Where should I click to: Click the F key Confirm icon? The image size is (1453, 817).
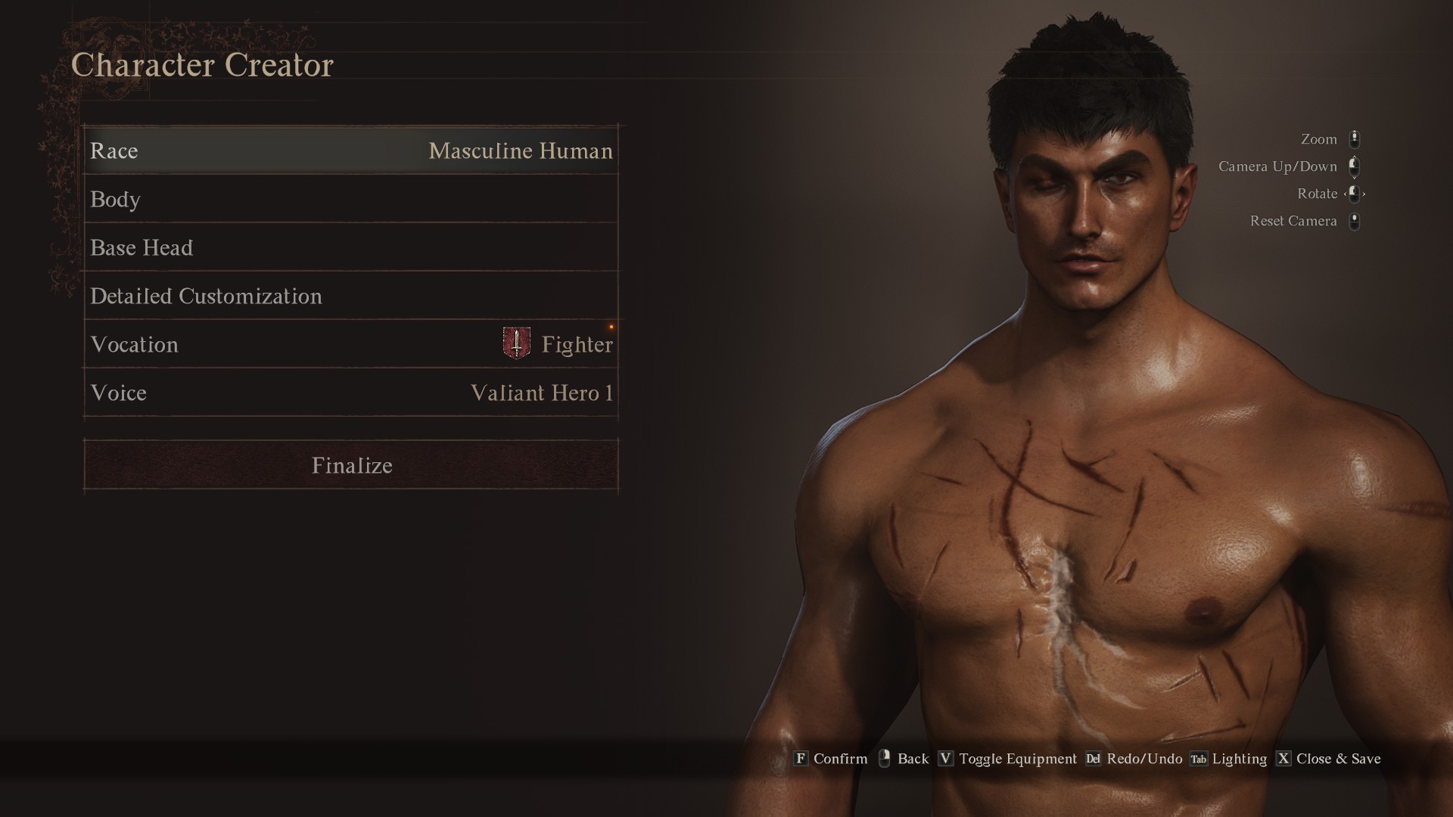tap(801, 759)
